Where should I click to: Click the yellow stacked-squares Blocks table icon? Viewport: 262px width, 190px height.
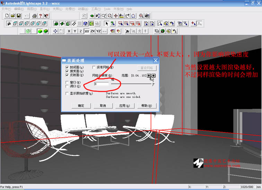(x=168, y=31)
